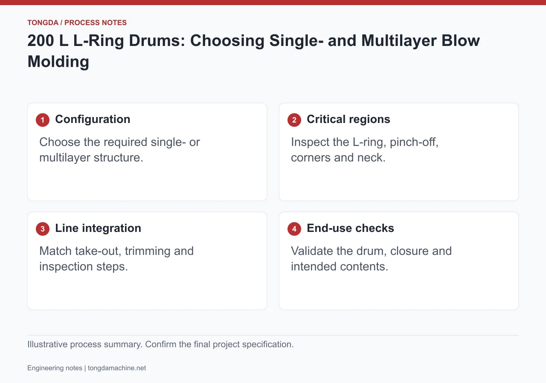
Task: Click the L-ring, pinch-off inspection text
Action: [x=365, y=150]
